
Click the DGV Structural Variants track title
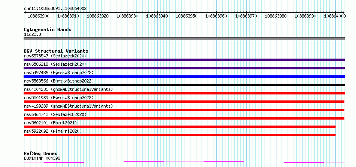(x=56, y=51)
